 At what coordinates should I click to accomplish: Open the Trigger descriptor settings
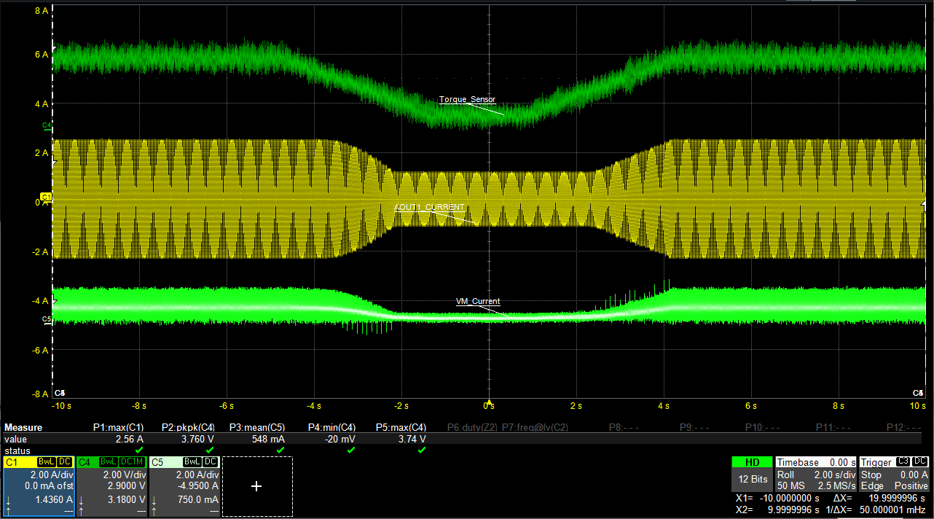pyautogui.click(x=894, y=474)
